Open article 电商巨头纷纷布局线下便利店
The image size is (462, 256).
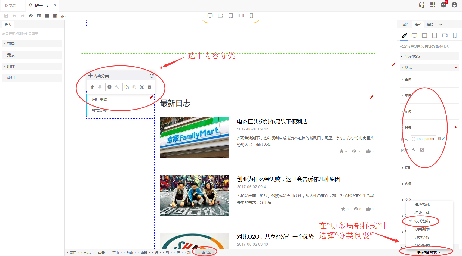pyautogui.click(x=272, y=121)
